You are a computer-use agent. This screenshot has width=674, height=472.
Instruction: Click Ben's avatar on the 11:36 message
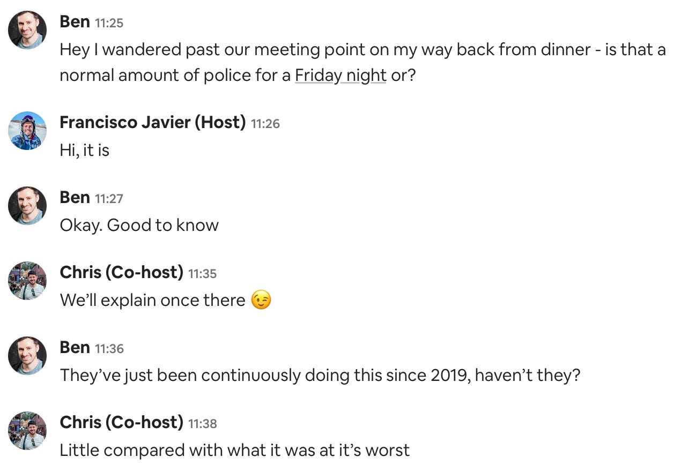click(27, 356)
